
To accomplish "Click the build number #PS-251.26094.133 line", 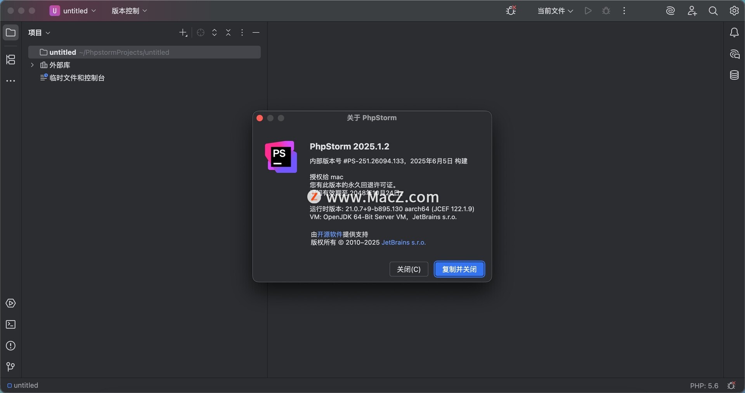I will point(388,161).
